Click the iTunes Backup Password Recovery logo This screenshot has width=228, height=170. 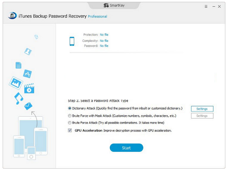click(12, 15)
